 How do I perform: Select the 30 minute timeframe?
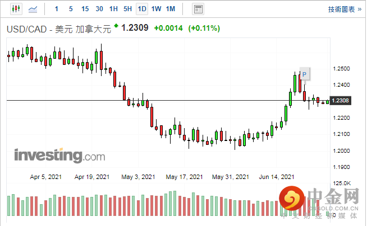point(99,9)
